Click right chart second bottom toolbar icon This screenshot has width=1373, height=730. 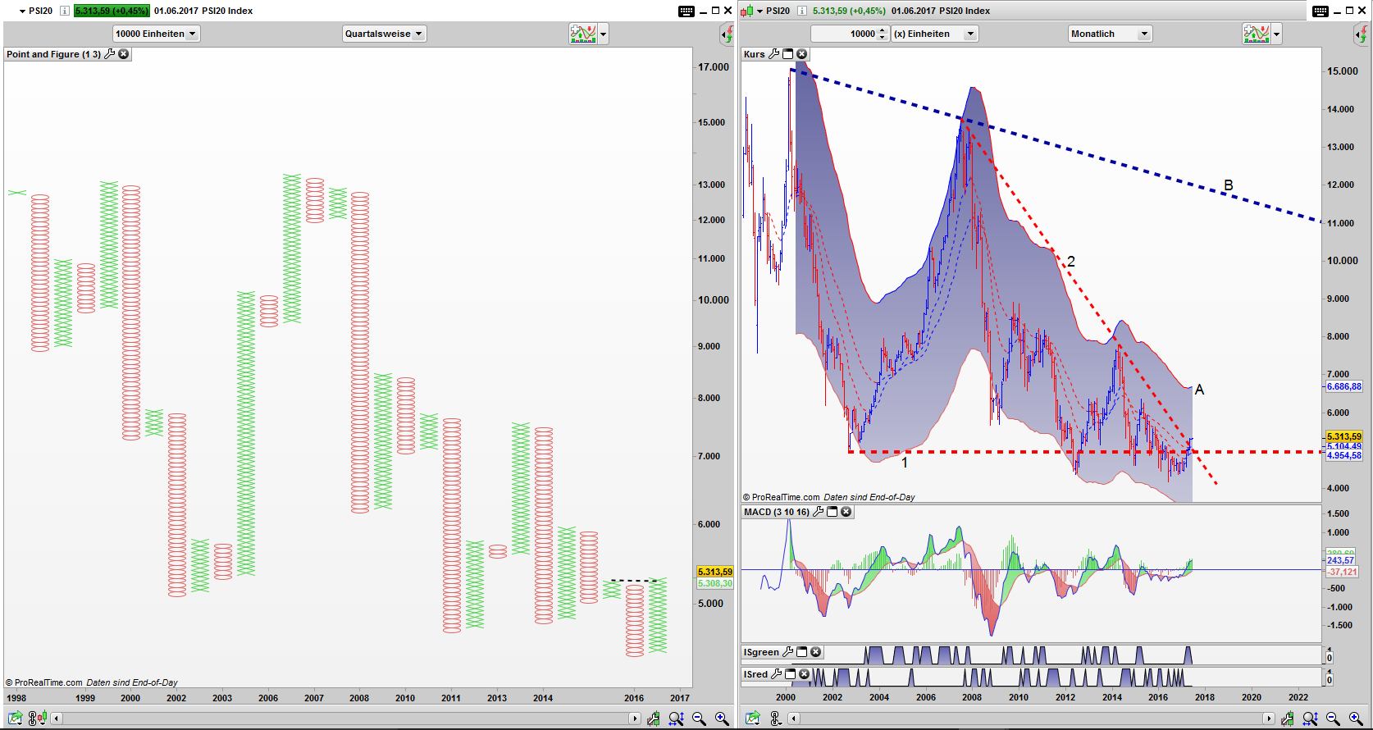[776, 719]
